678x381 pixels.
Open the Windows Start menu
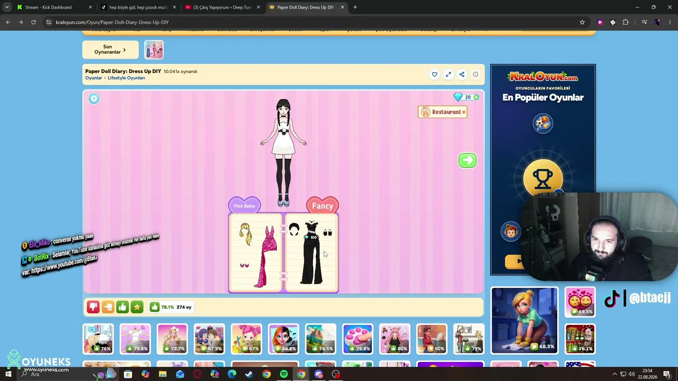(x=8, y=374)
